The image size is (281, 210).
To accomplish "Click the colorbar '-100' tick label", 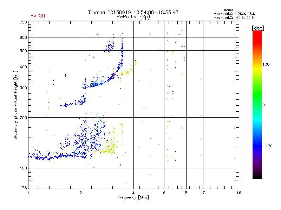I will click(x=267, y=146).
